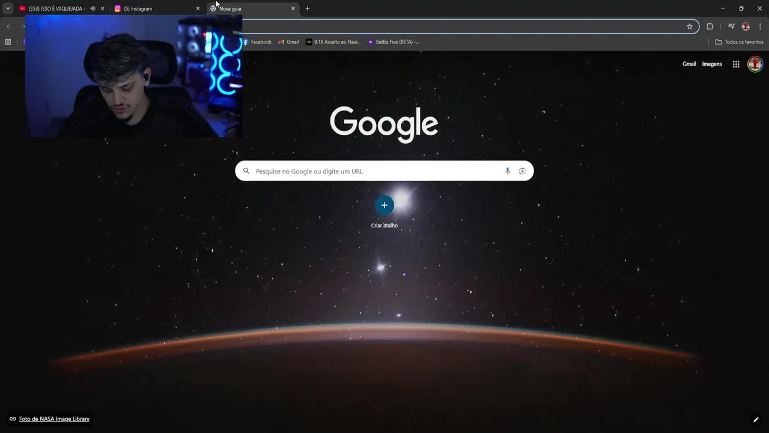Open the Facebook bookmark
The height and width of the screenshot is (433, 769).
click(257, 42)
